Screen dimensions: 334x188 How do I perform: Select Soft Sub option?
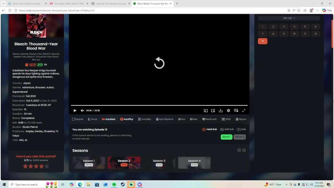coord(227,129)
